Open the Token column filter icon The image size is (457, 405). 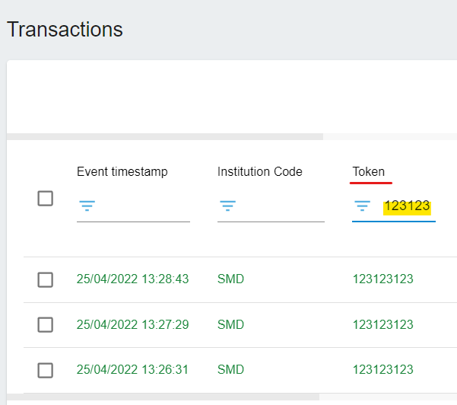[362, 206]
